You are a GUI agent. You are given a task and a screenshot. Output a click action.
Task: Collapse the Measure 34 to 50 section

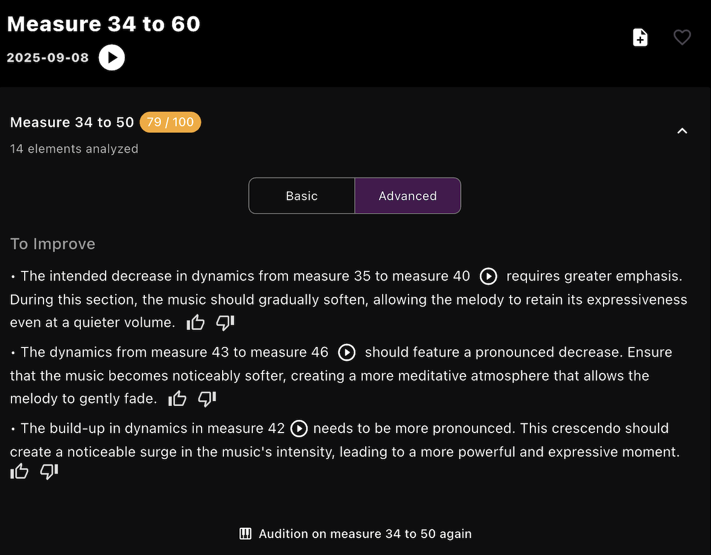pos(682,131)
